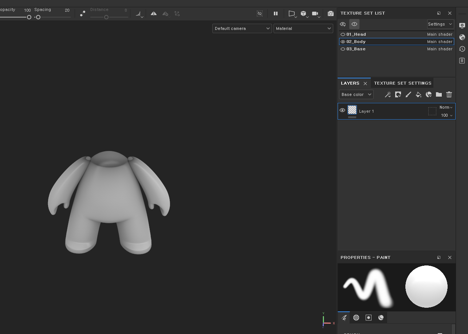Close the Texture Set List panel
This screenshot has height=334, width=468.
tap(450, 13)
